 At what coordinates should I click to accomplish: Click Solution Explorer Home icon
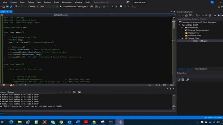click(186, 15)
